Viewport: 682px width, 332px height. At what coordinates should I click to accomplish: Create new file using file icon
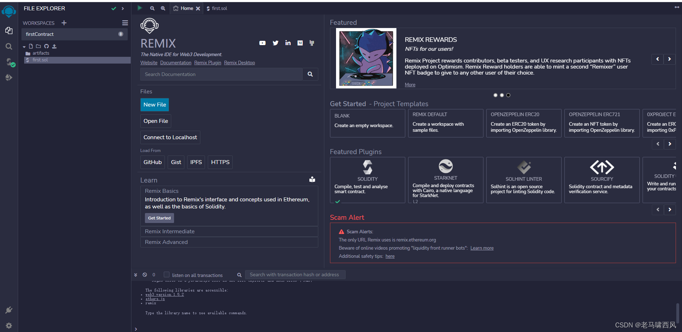click(x=31, y=46)
